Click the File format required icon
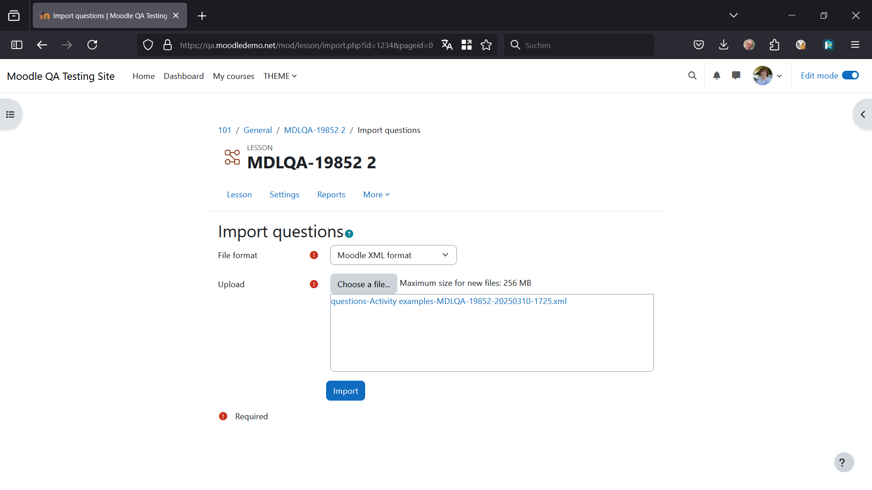Screen dimensions: 872x490 314,255
